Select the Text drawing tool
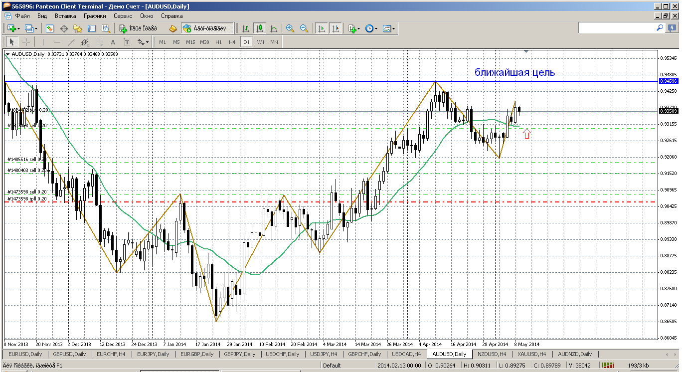682x372 pixels. pos(113,42)
